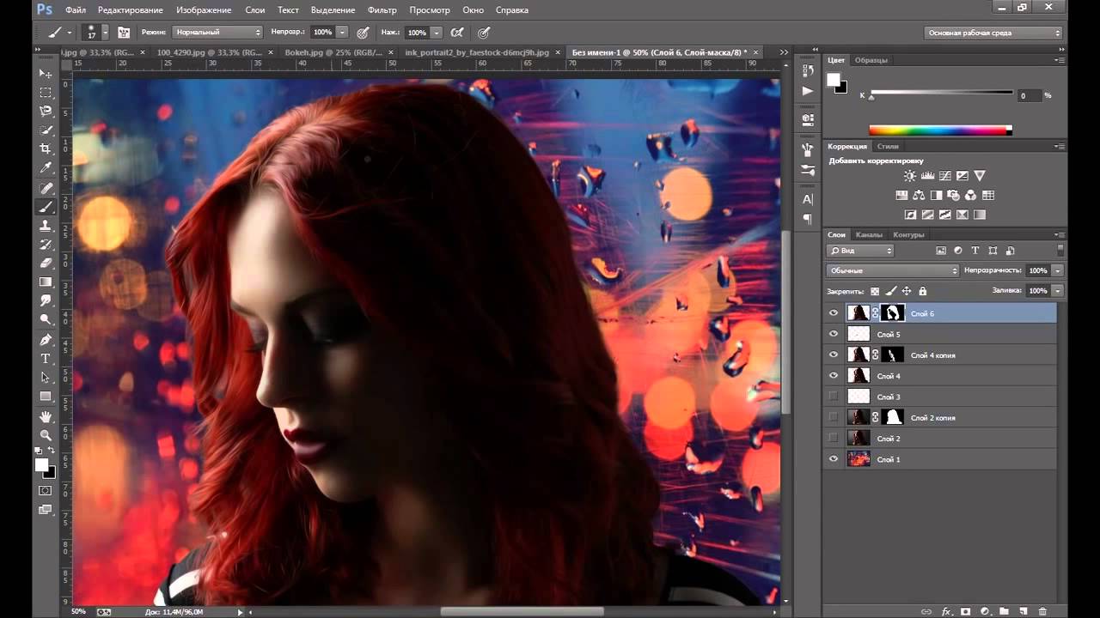Show hidden layer Слой 3
Viewport: 1100px width, 618px height.
coord(833,397)
